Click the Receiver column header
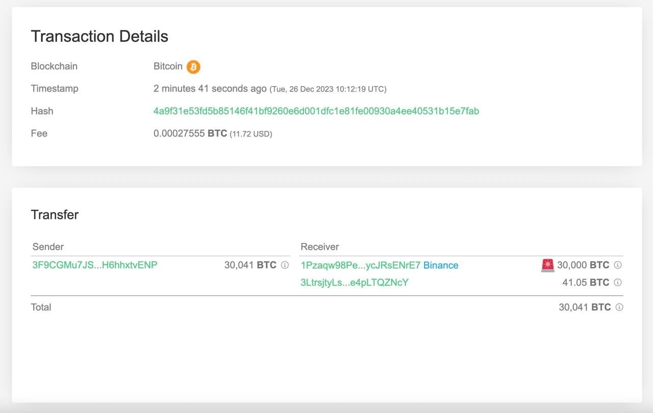653x413 pixels. (x=320, y=247)
